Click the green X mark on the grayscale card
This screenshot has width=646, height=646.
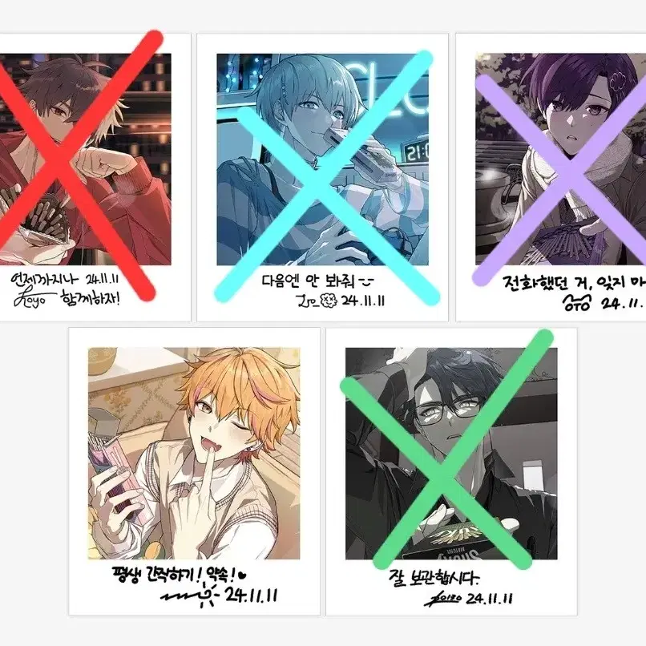click(446, 450)
